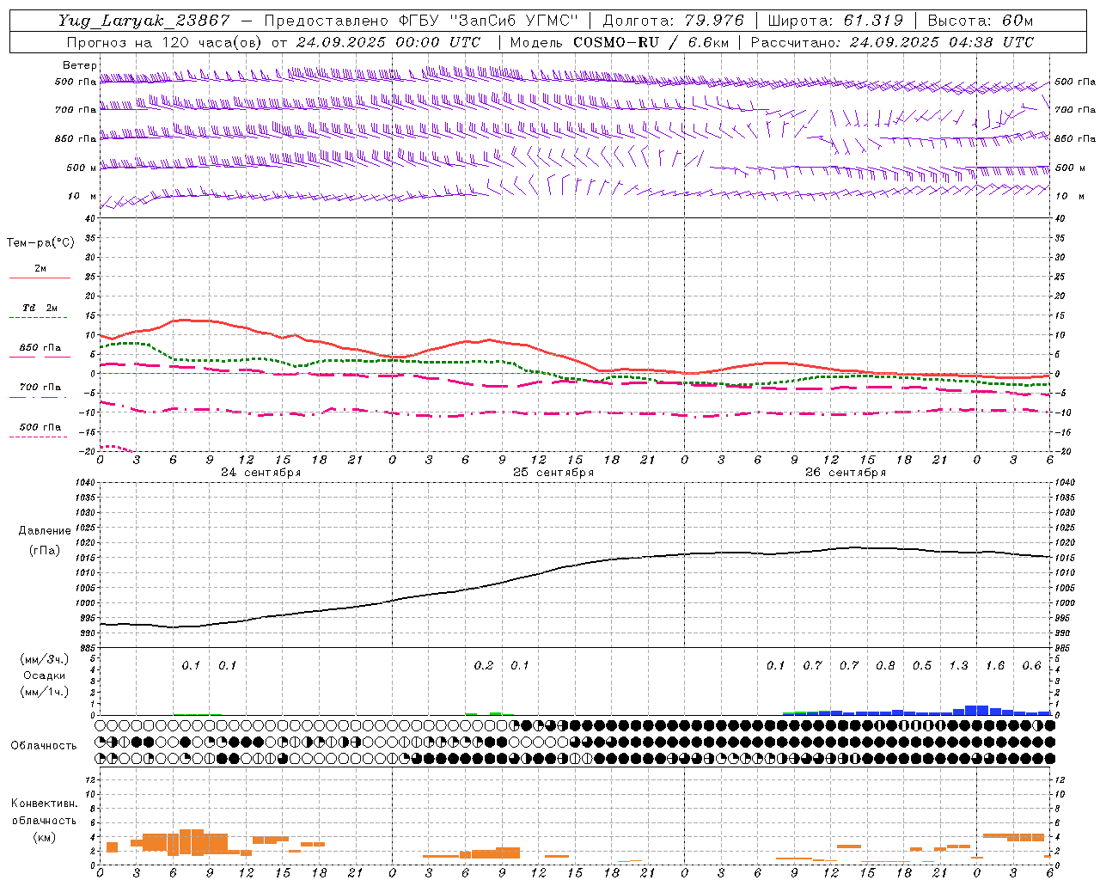Click the (мм/3ч.) precipitation unit label
Viewport: 1100px width, 880px height.
44,659
